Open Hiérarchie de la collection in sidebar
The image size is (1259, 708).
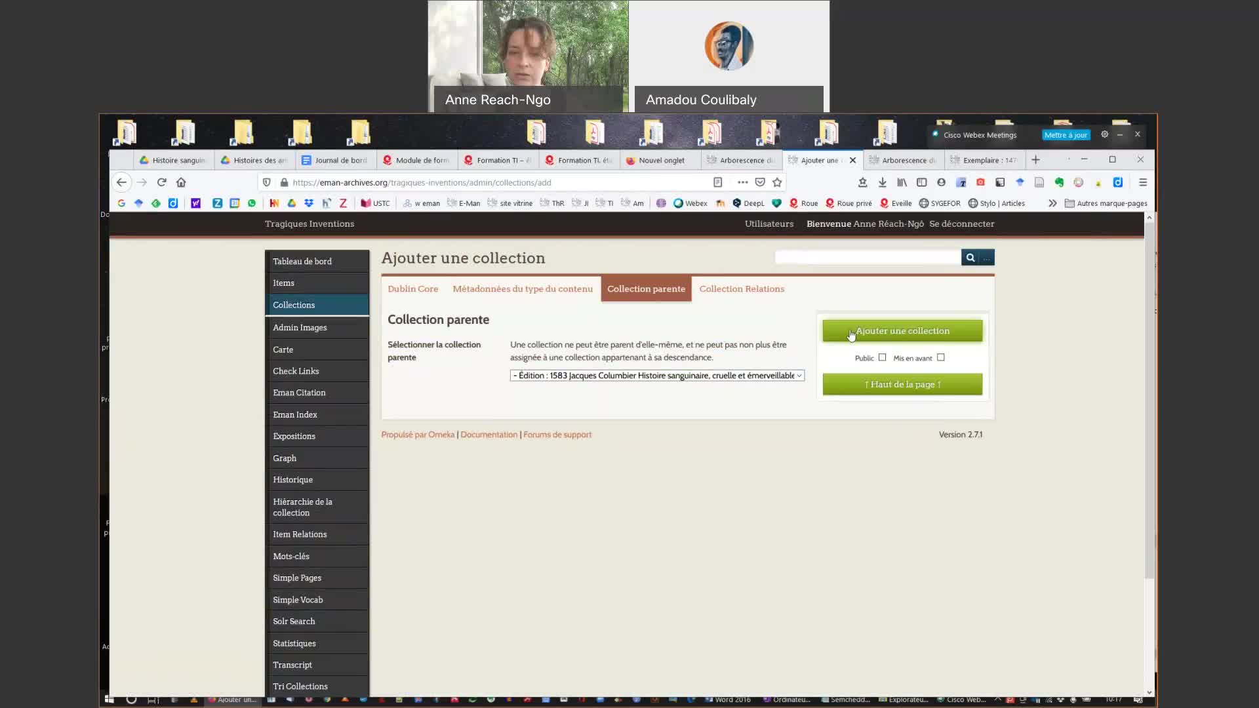point(317,507)
